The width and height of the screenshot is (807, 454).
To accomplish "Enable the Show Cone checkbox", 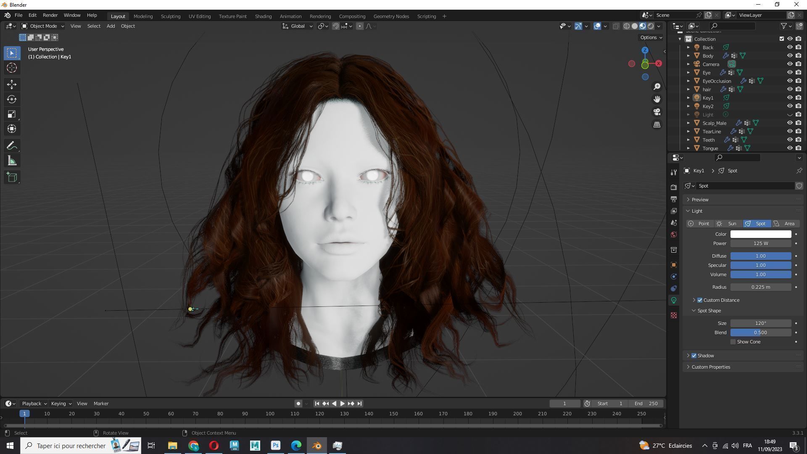I will pyautogui.click(x=733, y=342).
